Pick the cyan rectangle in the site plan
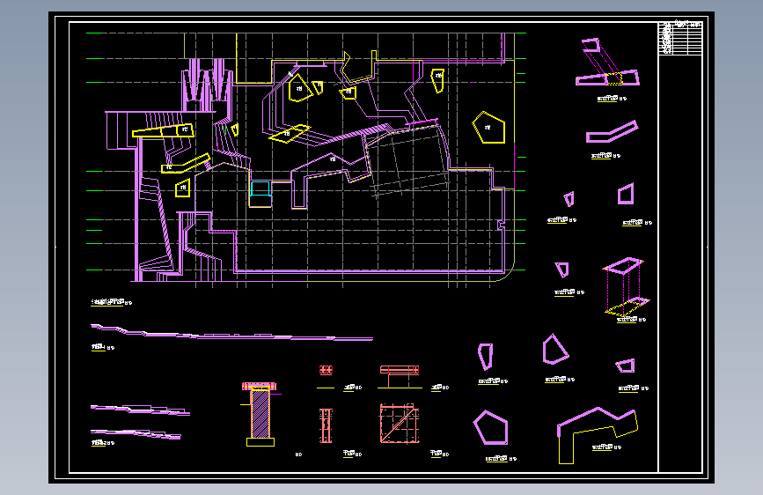This screenshot has height=495, width=763. (x=260, y=188)
